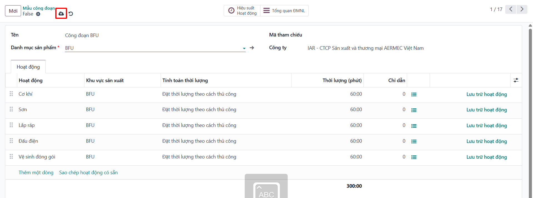Viewport: 533px width, 198px height.
Task: Discard changes with the undo icon
Action: point(71,14)
